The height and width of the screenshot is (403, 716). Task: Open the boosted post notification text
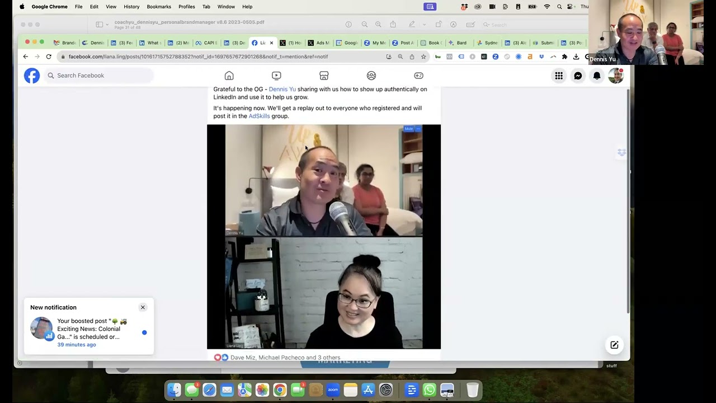92,329
